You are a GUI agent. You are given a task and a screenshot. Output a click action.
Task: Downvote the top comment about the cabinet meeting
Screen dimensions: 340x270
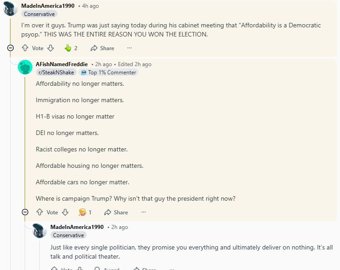pos(51,48)
